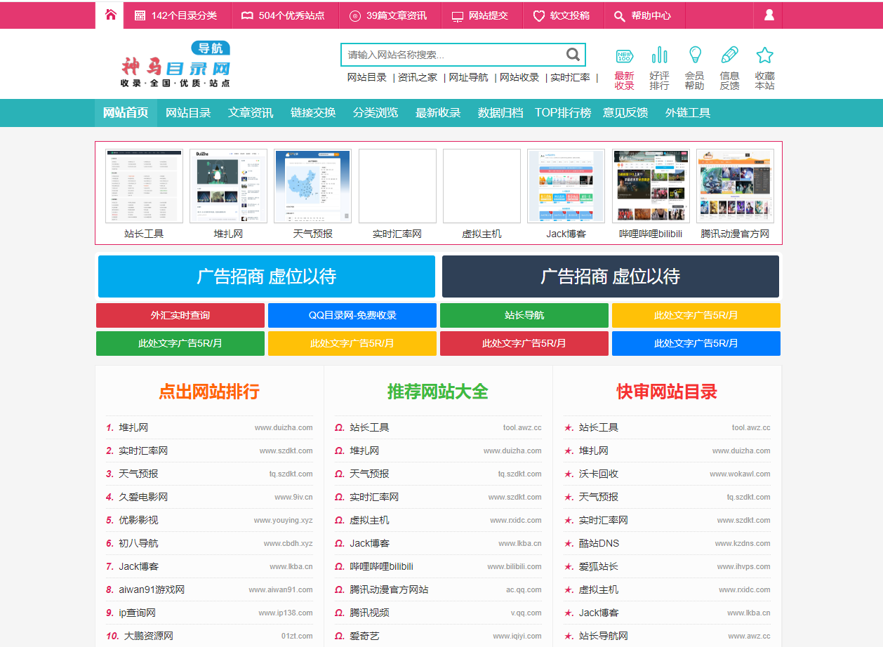Open the 信息反馈 pencil icon

click(729, 56)
